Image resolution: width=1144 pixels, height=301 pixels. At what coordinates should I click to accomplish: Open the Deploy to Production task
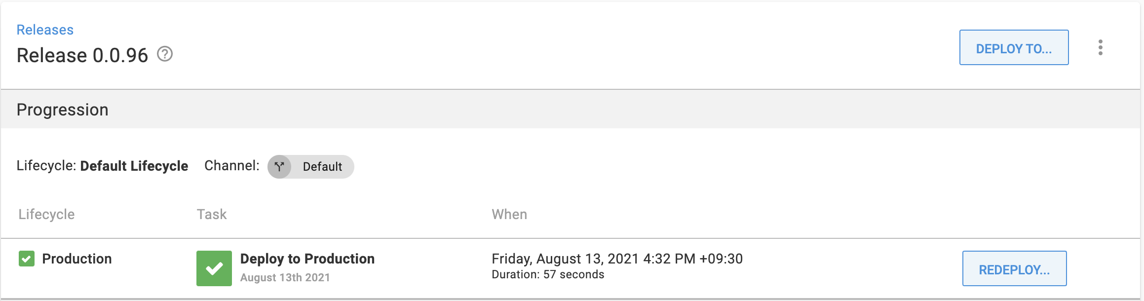pyautogui.click(x=307, y=259)
